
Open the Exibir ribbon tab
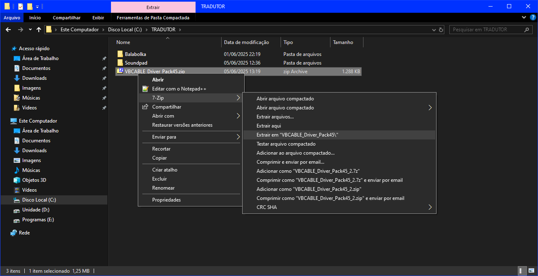coord(98,18)
